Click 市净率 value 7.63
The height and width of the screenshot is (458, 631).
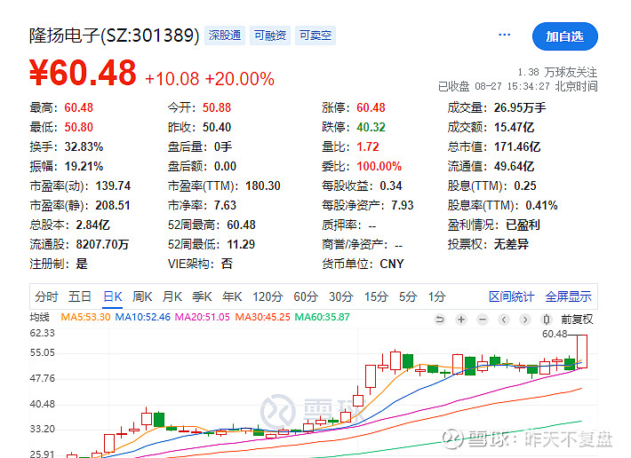(x=225, y=205)
